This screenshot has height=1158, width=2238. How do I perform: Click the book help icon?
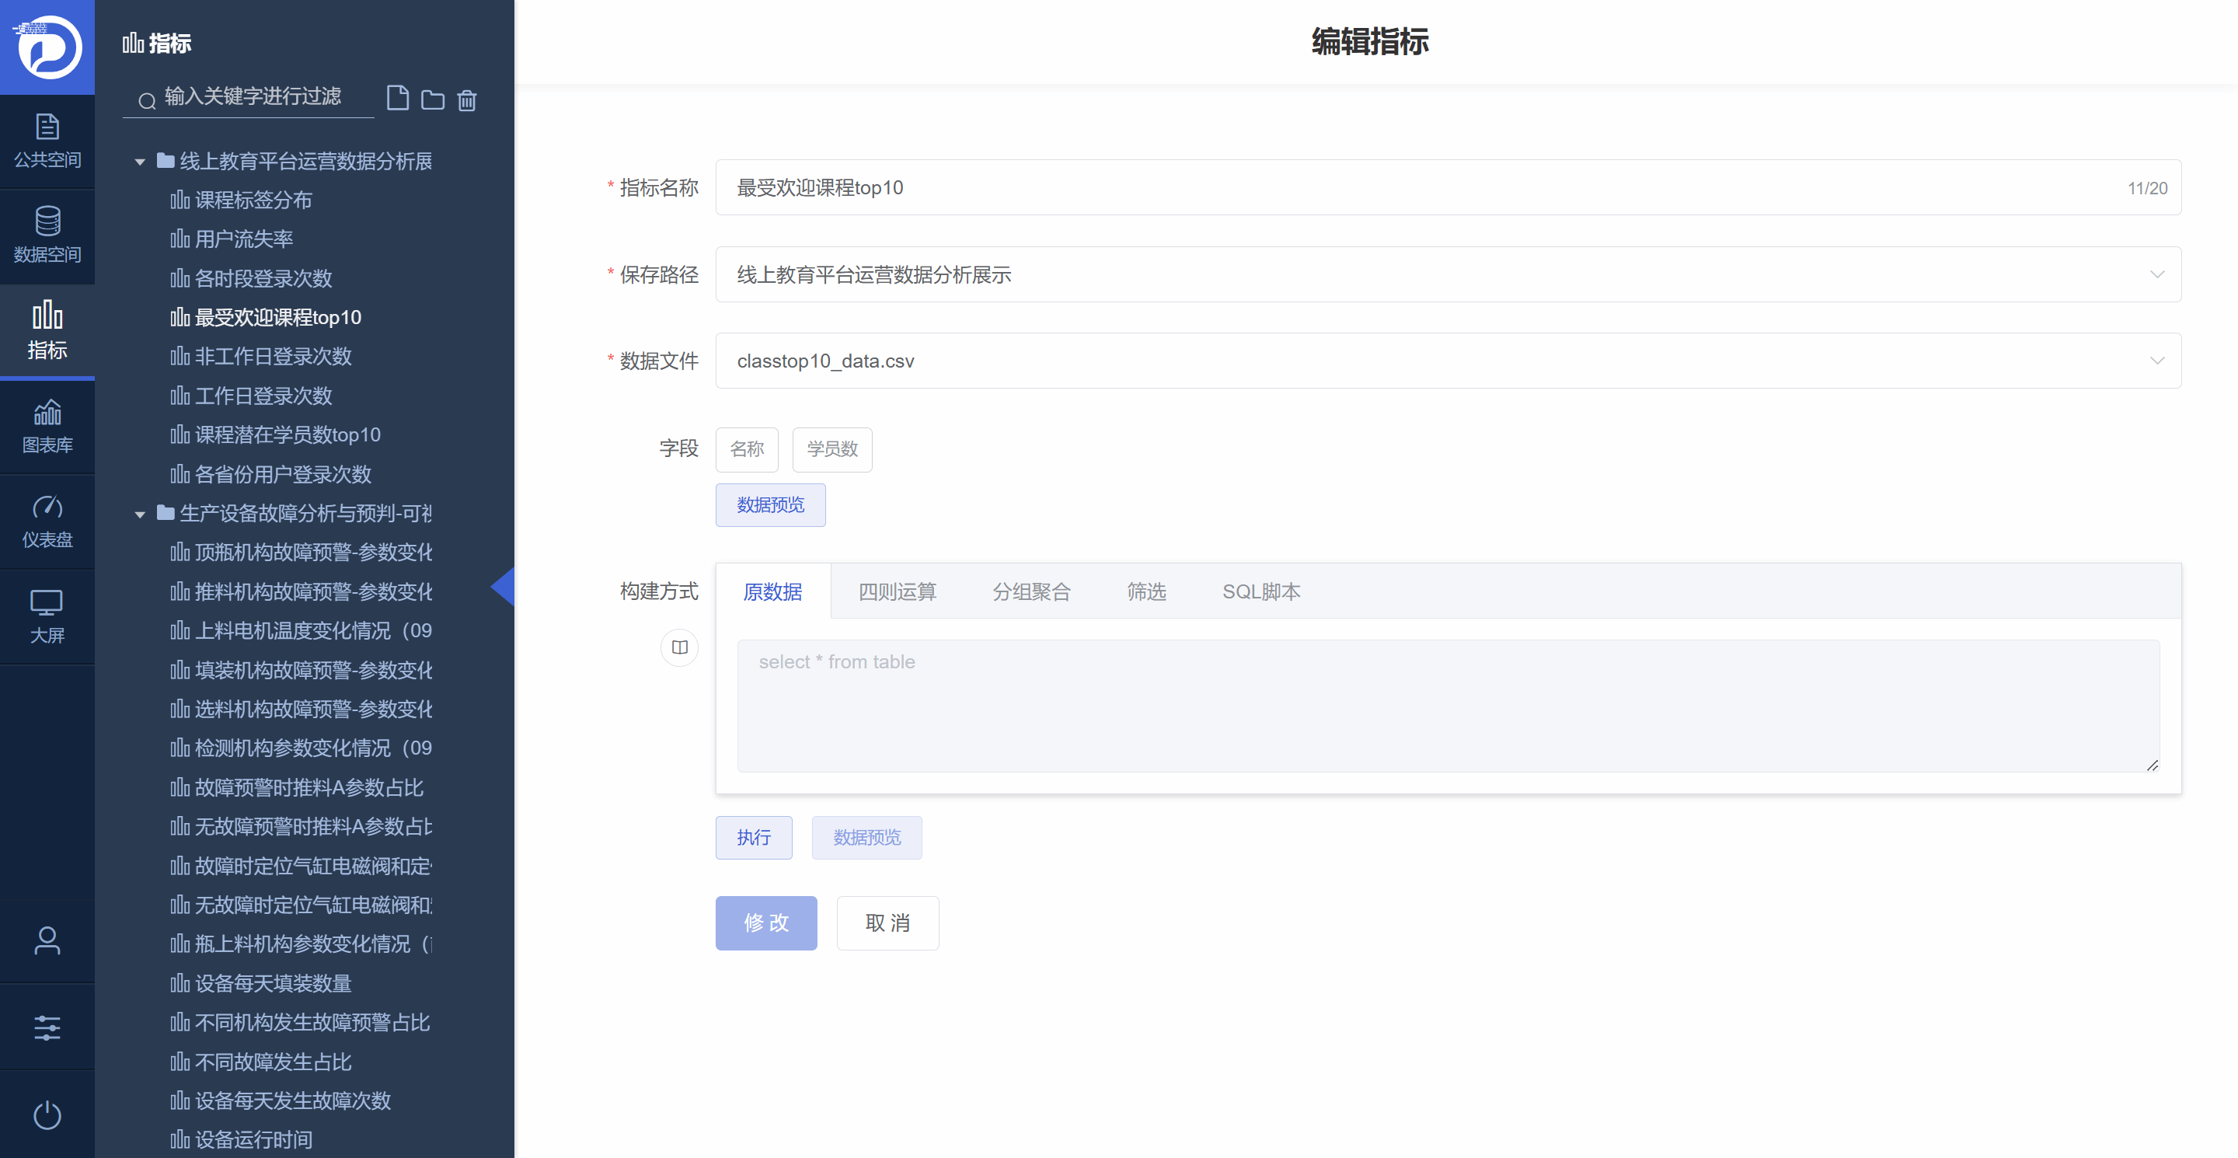679,647
